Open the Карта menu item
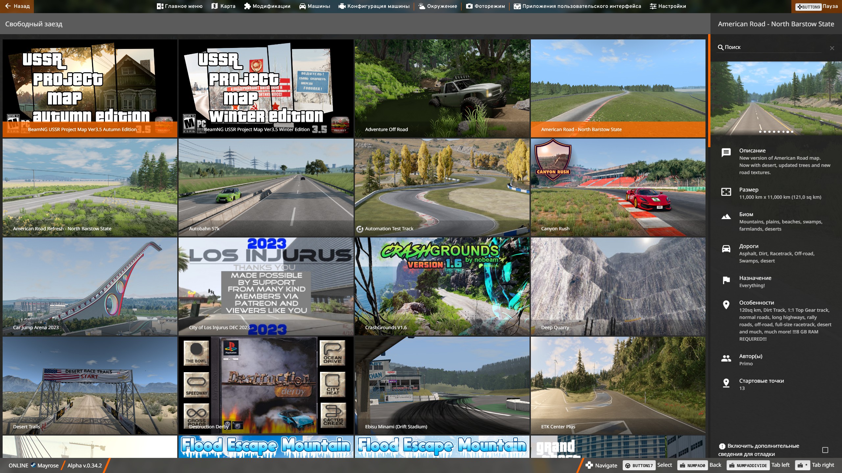This screenshot has height=473, width=842. [x=223, y=6]
